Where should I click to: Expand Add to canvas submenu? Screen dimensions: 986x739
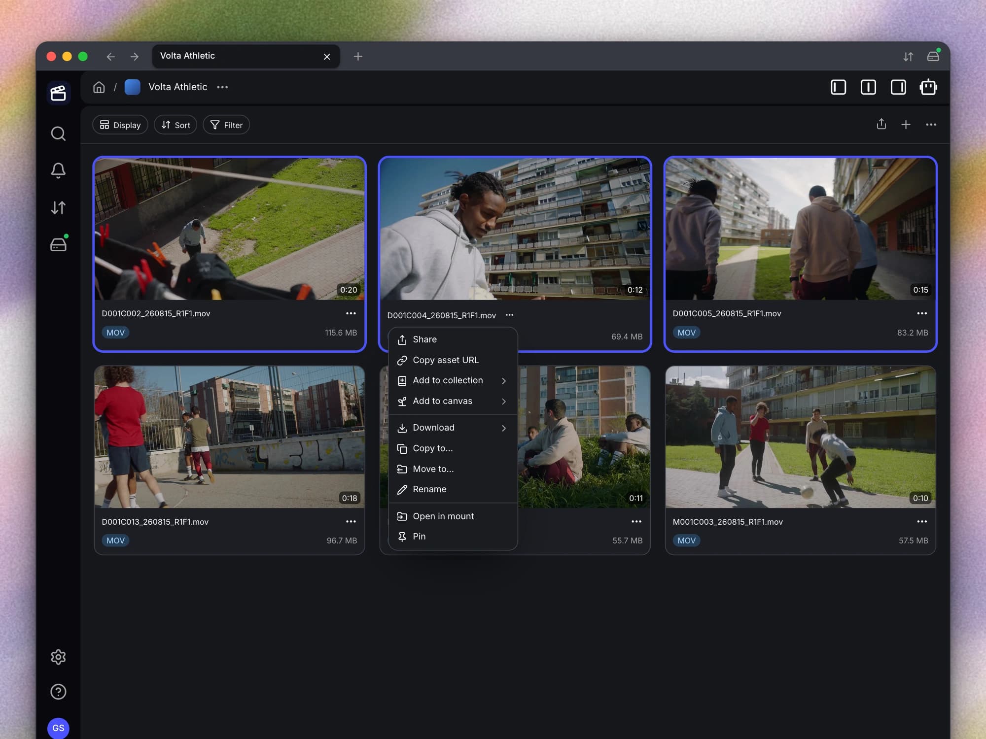point(453,401)
